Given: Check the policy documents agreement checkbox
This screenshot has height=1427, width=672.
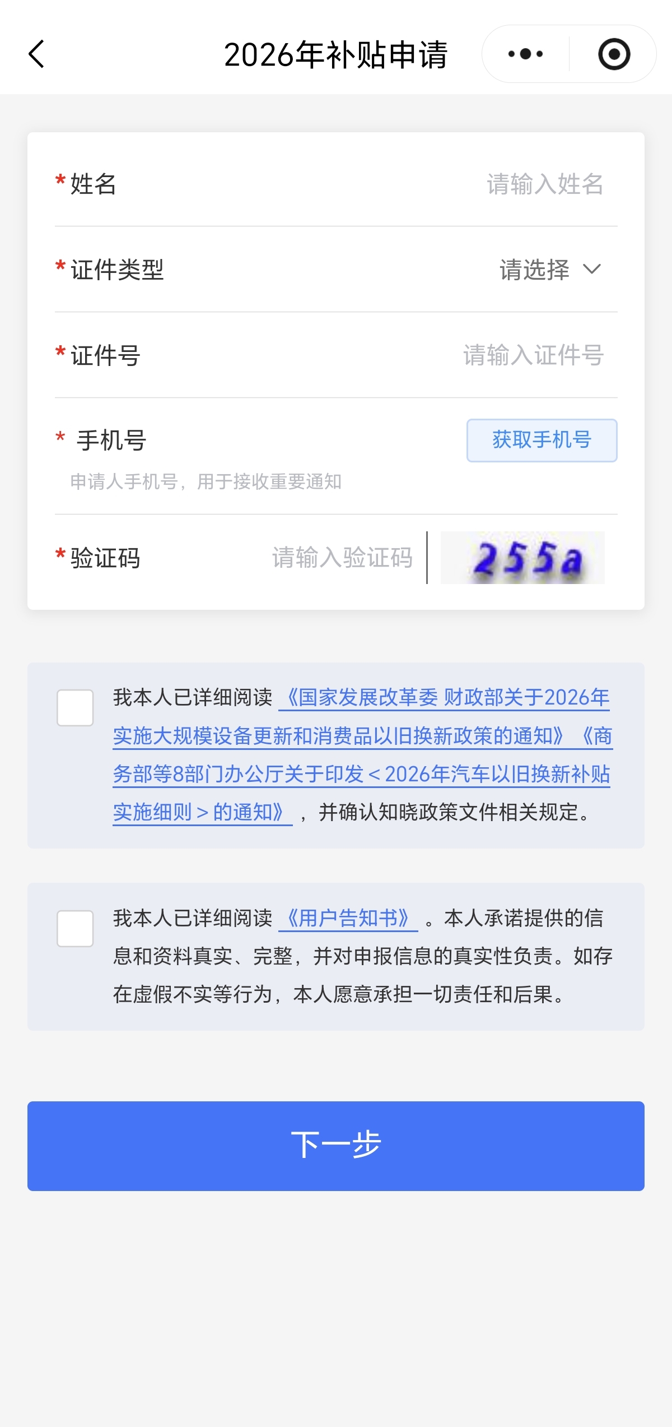Looking at the screenshot, I should click(x=75, y=708).
